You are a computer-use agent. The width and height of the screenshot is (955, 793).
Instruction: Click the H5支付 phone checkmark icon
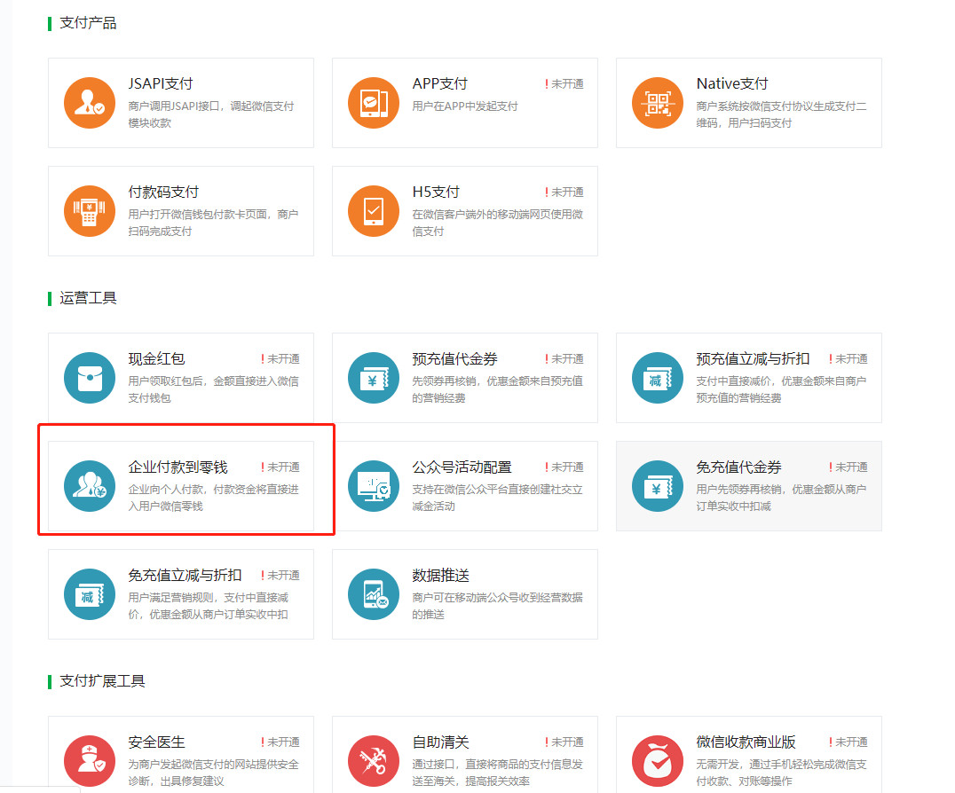coord(374,211)
